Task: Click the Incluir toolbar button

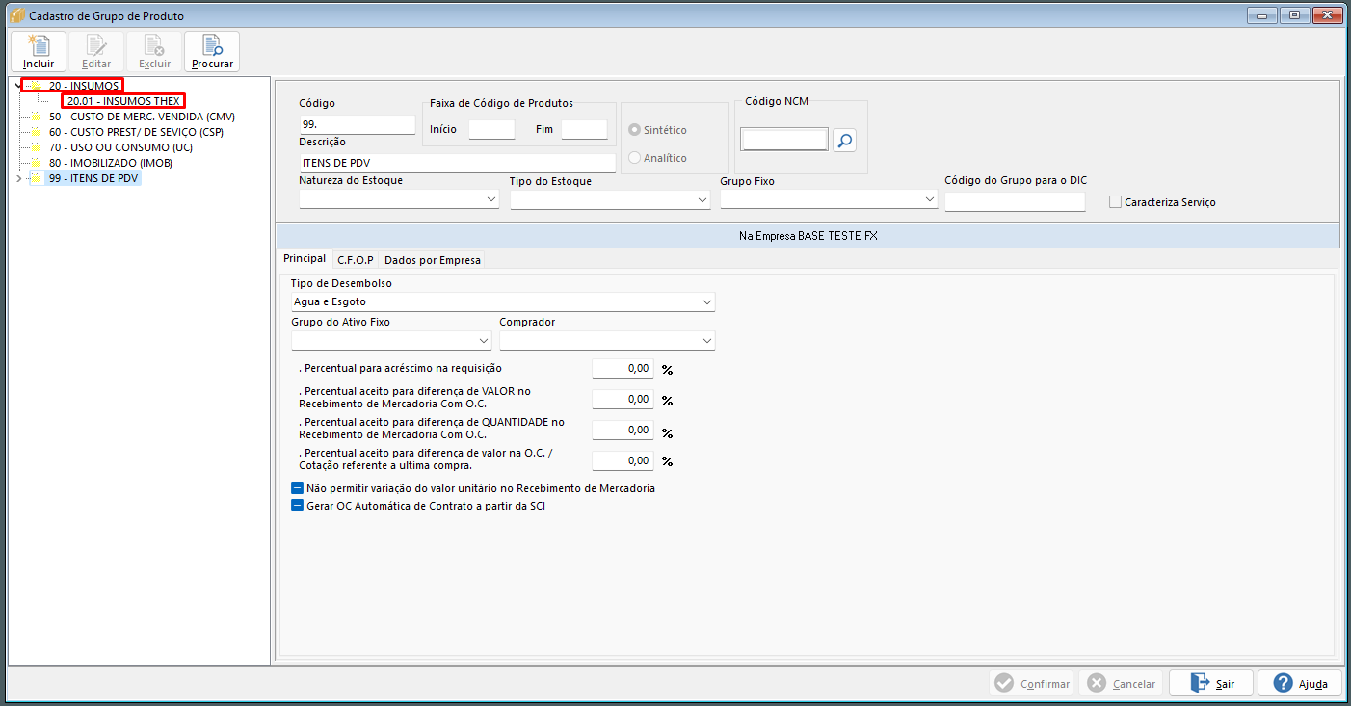Action: point(39,51)
